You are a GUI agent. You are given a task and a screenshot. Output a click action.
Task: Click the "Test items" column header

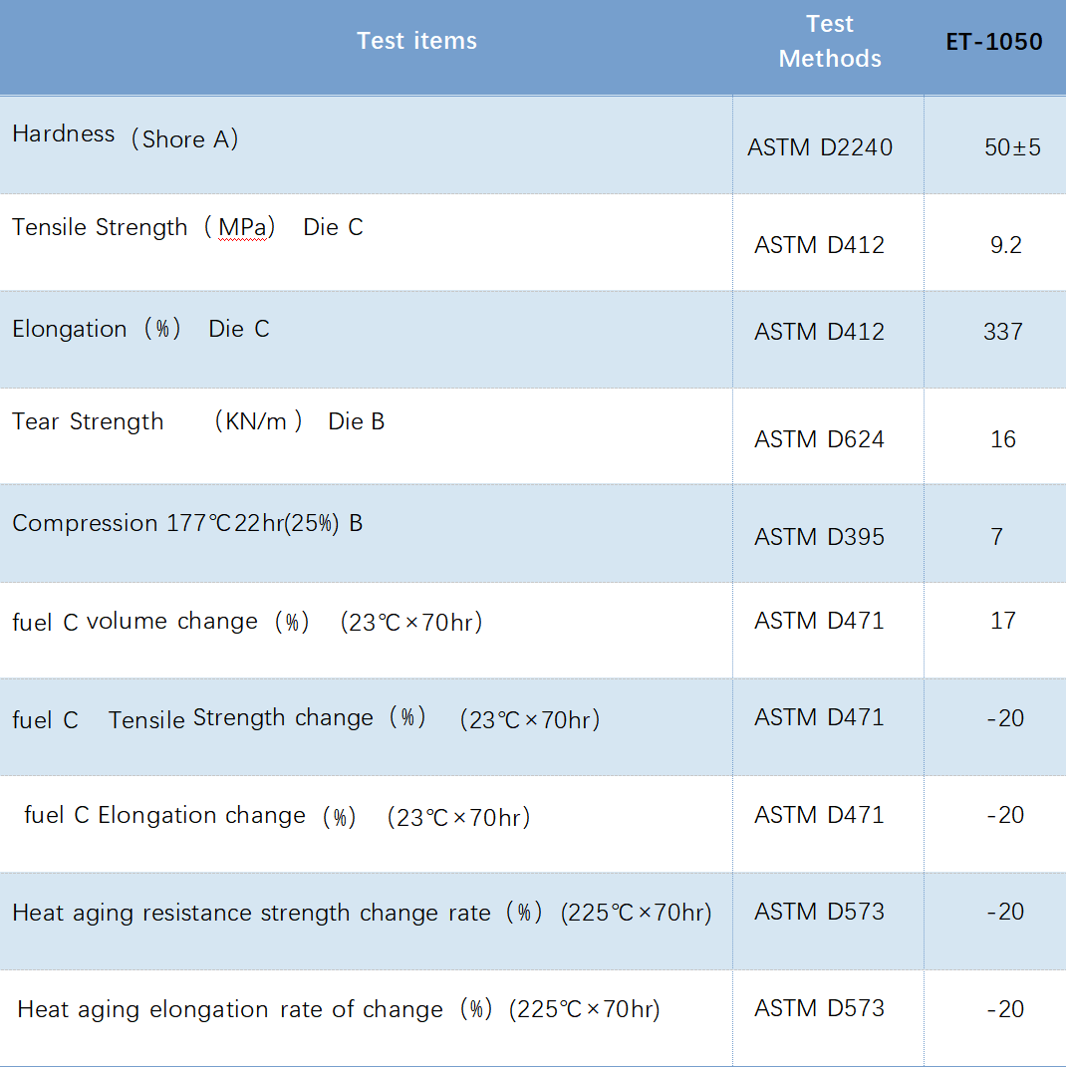[416, 41]
